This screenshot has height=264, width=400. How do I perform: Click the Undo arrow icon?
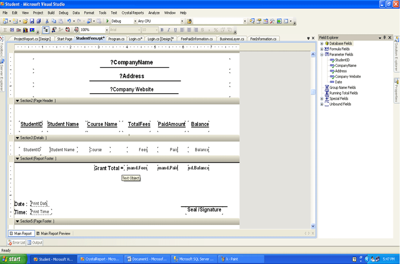click(69, 21)
